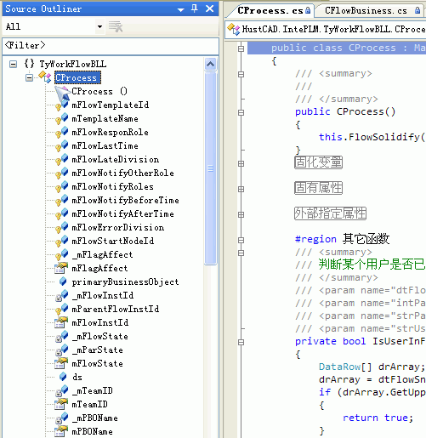The image size is (426, 438).
Task: Collapse the public class CProcess outline
Action: point(241,48)
